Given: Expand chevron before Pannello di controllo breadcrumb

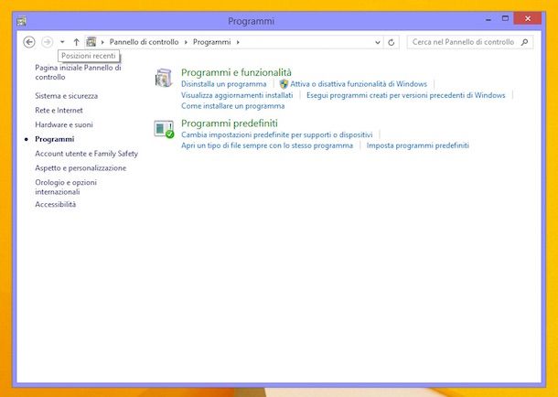Looking at the screenshot, I should tap(102, 42).
